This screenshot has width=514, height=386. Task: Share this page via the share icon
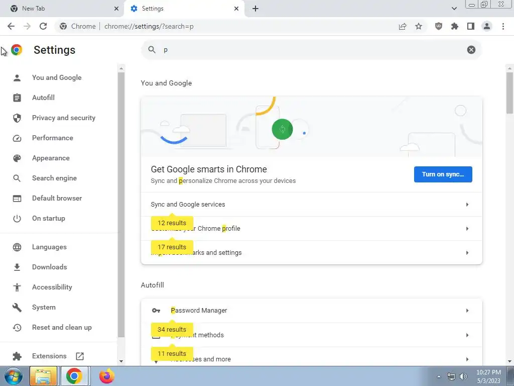(x=403, y=26)
